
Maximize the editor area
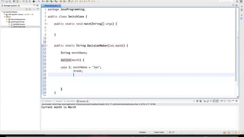[236, 5]
